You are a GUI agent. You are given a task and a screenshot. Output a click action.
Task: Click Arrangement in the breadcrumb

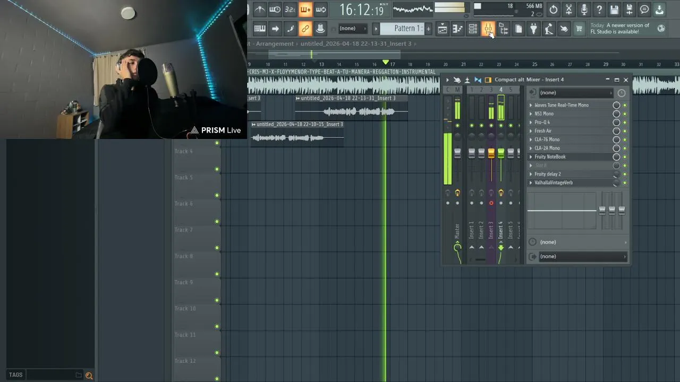275,44
